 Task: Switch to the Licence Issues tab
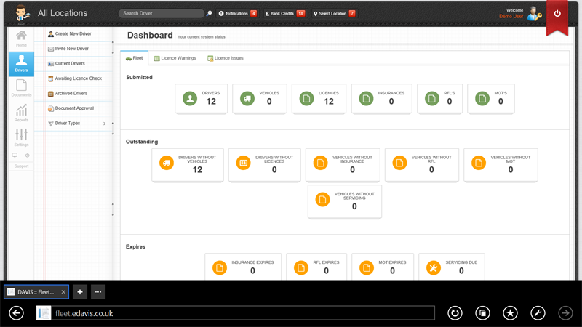pos(225,57)
